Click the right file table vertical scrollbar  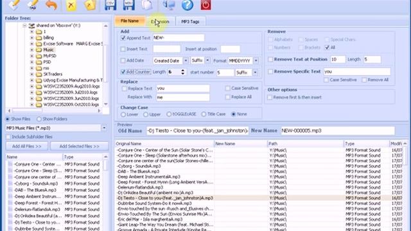405,186
